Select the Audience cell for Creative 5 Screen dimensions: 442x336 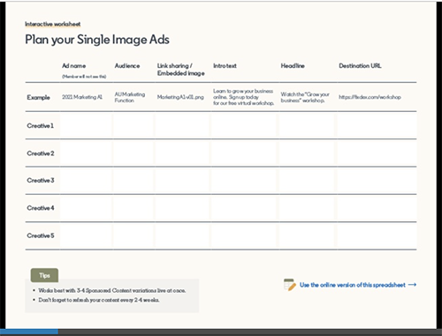coord(133,235)
